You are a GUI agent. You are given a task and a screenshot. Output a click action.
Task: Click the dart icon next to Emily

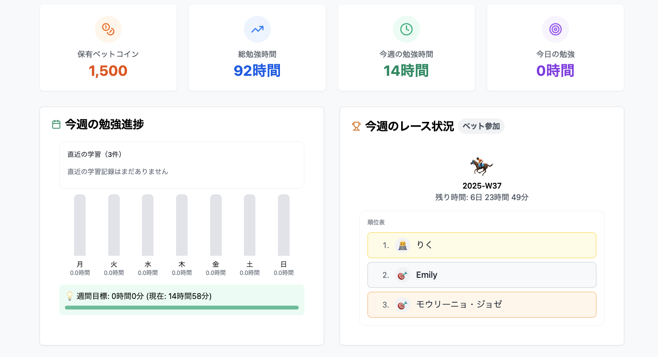[402, 275]
